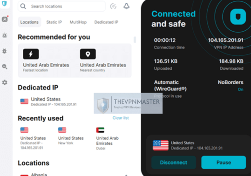Click the speed test gauge icon
The width and height of the screenshot is (251, 176).
pos(113,6)
